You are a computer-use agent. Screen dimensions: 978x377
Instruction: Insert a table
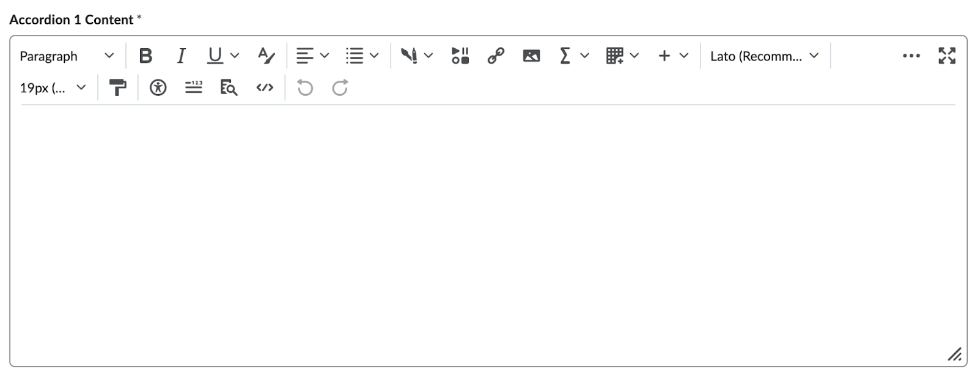click(615, 56)
